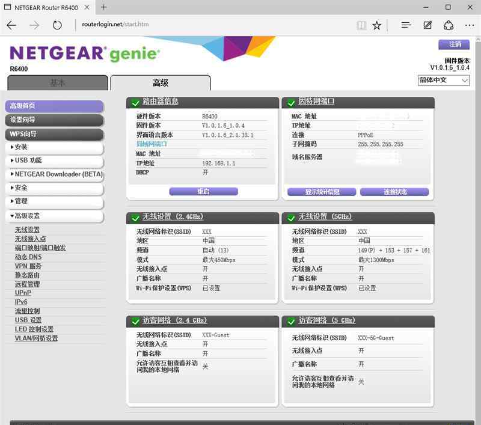Image resolution: width=481 pixels, height=425 pixels.
Task: Click the address bar routerlogin.net URL
Action: (x=115, y=24)
